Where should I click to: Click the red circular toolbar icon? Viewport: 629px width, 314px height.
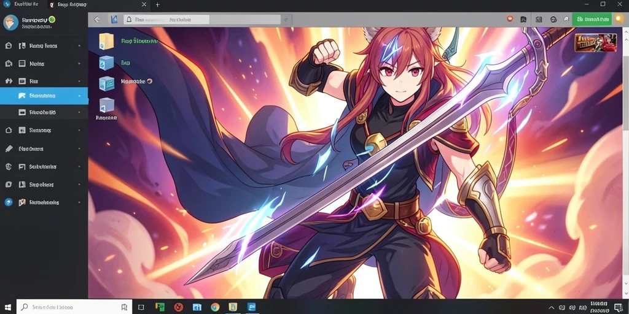[x=509, y=19]
